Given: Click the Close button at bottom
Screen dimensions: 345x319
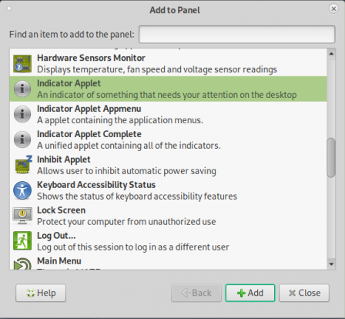Looking at the screenshot, I should tap(304, 293).
